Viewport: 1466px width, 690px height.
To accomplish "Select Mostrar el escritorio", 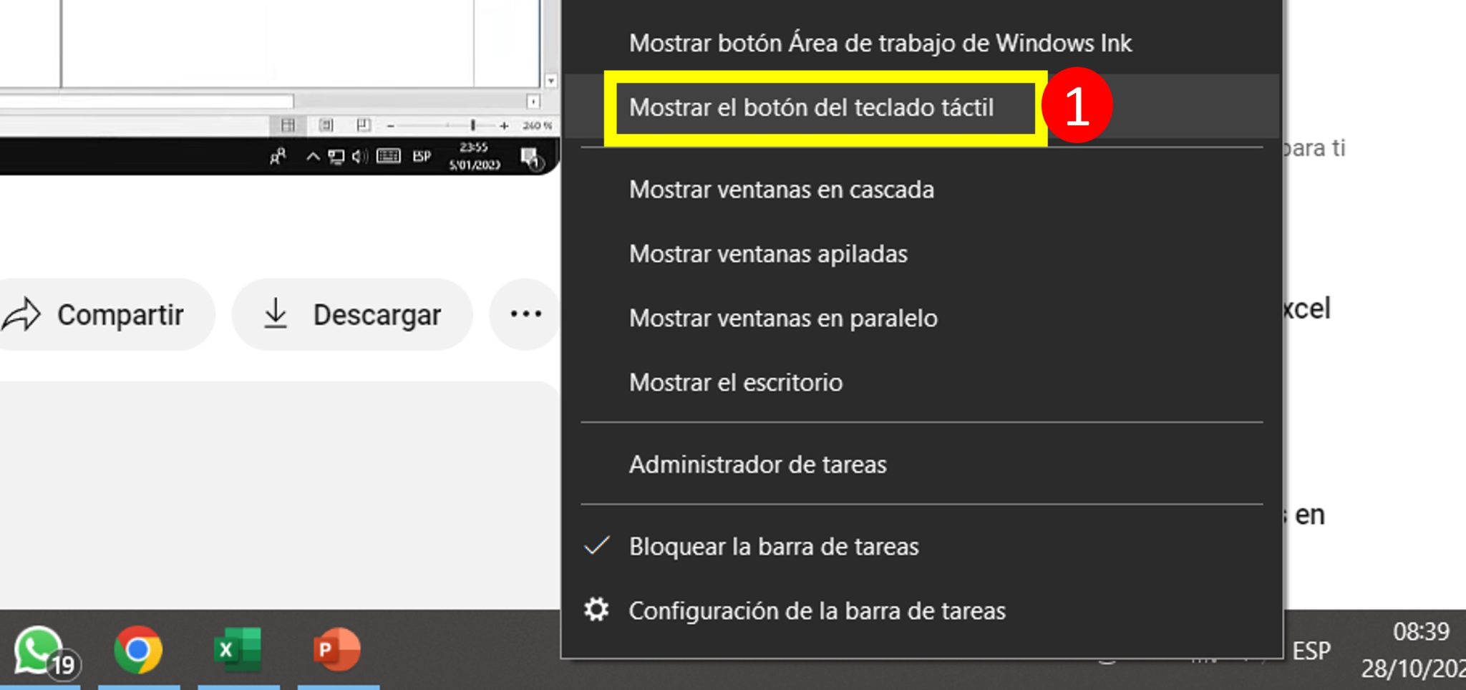I will (x=736, y=382).
